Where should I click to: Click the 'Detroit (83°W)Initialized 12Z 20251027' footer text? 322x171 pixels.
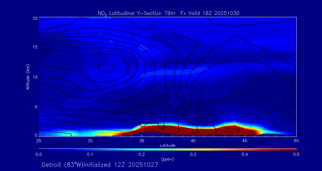point(100,165)
